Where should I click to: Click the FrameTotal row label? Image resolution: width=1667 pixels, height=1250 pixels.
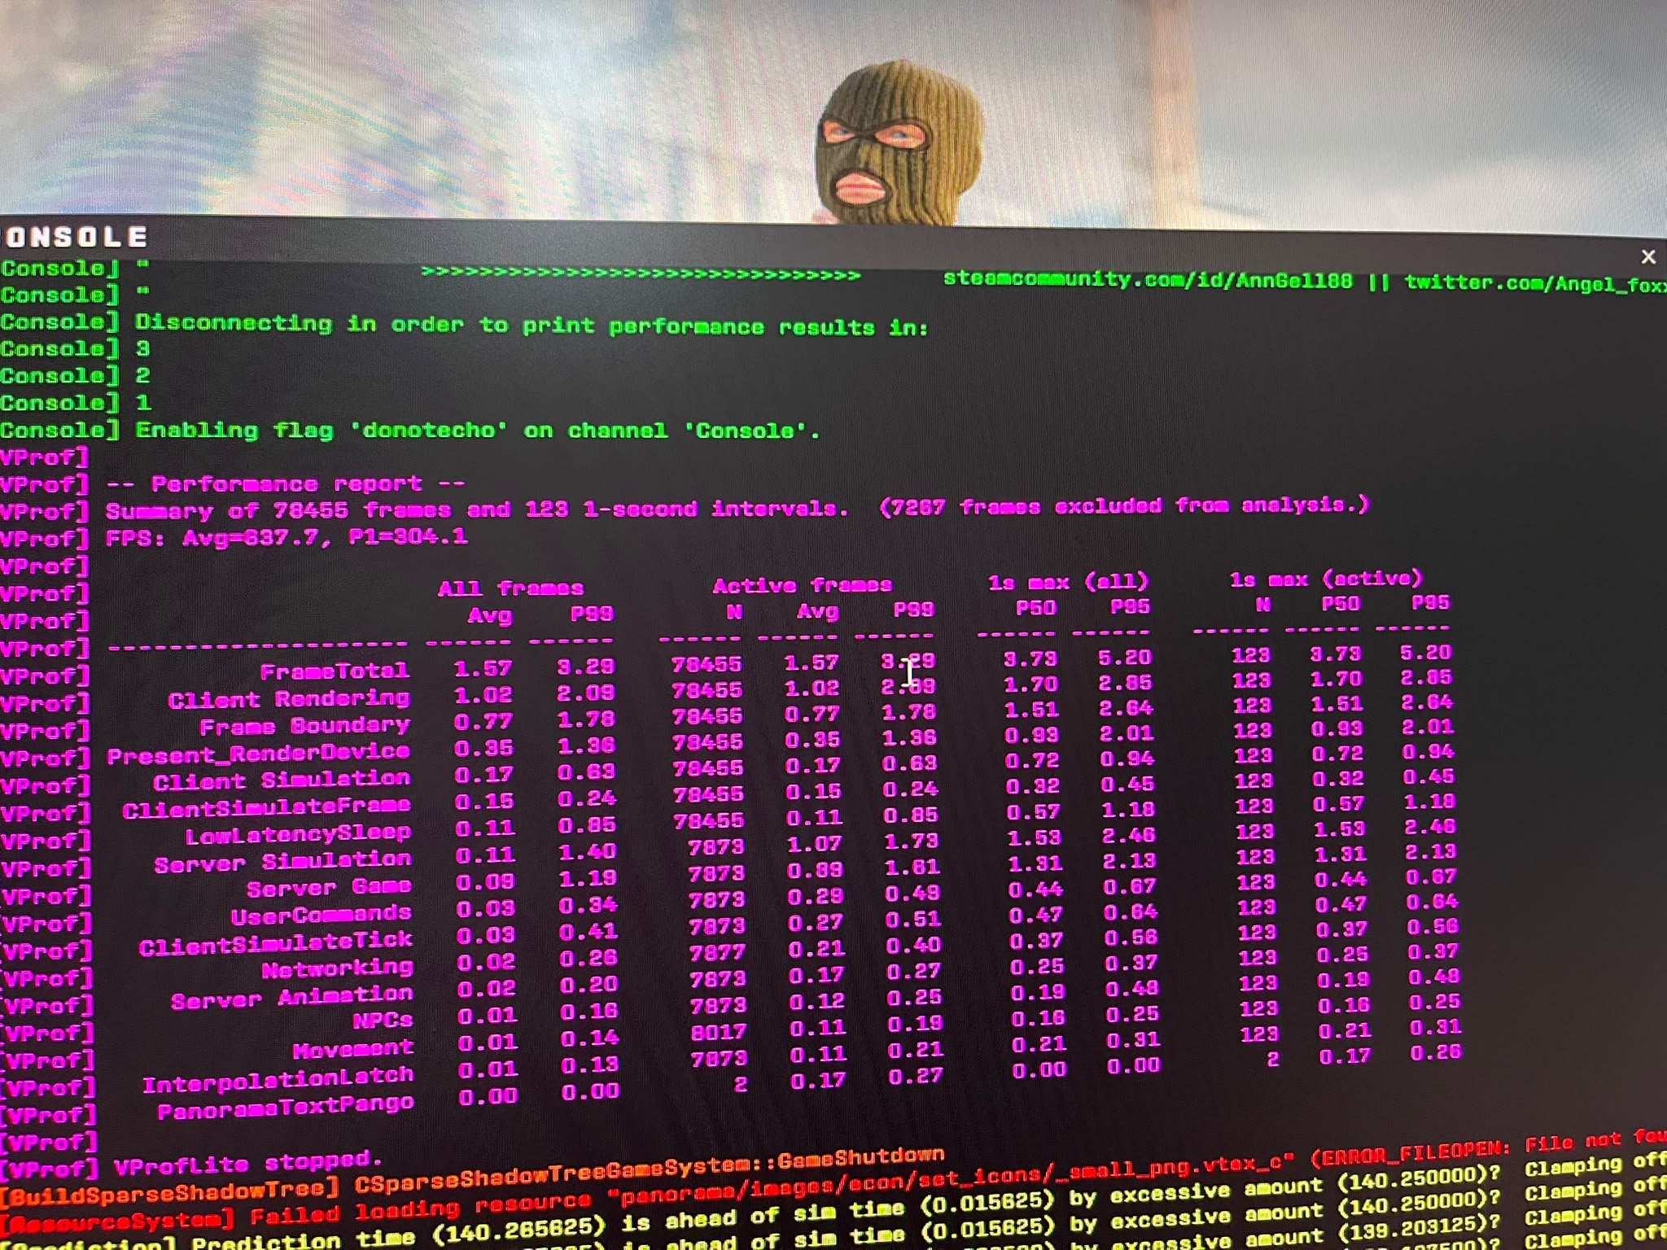tap(335, 671)
